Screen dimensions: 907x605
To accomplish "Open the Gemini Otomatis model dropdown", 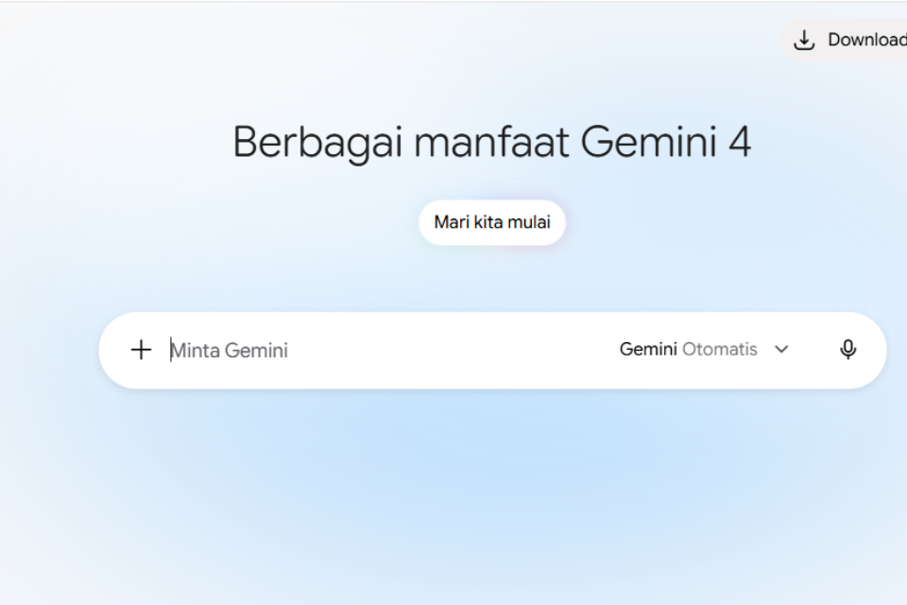I will coord(704,350).
